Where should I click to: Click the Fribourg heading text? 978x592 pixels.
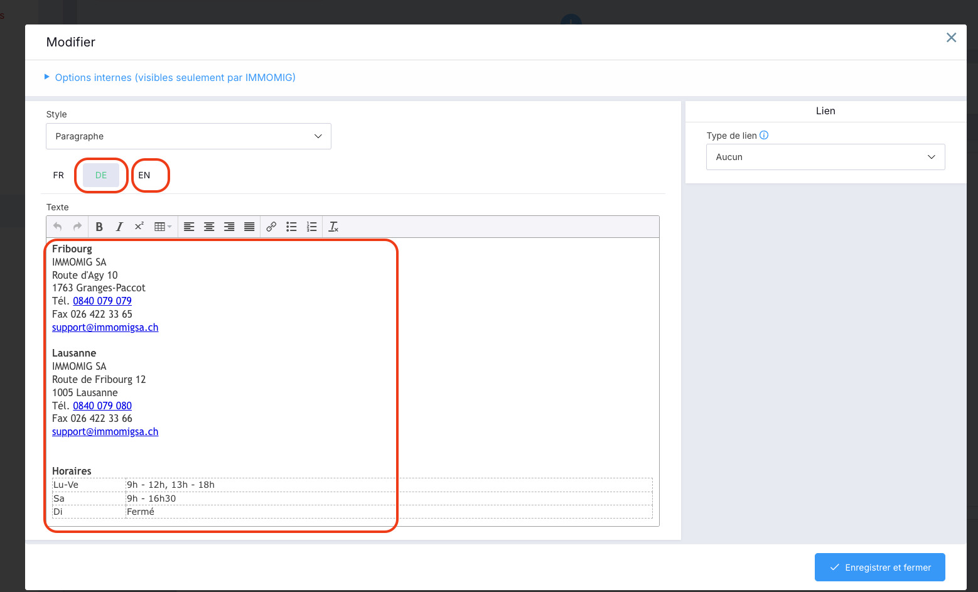[x=72, y=249]
